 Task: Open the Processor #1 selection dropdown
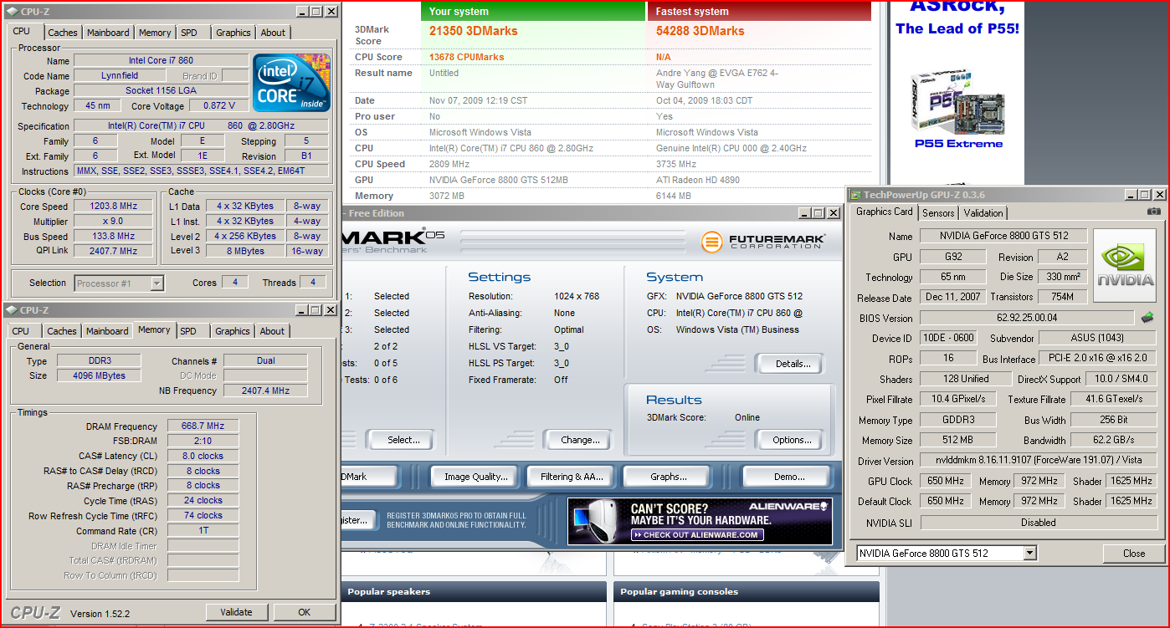coord(157,283)
